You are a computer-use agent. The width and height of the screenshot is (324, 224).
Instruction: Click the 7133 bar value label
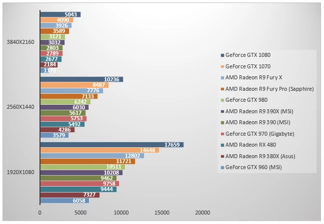coord(88,96)
